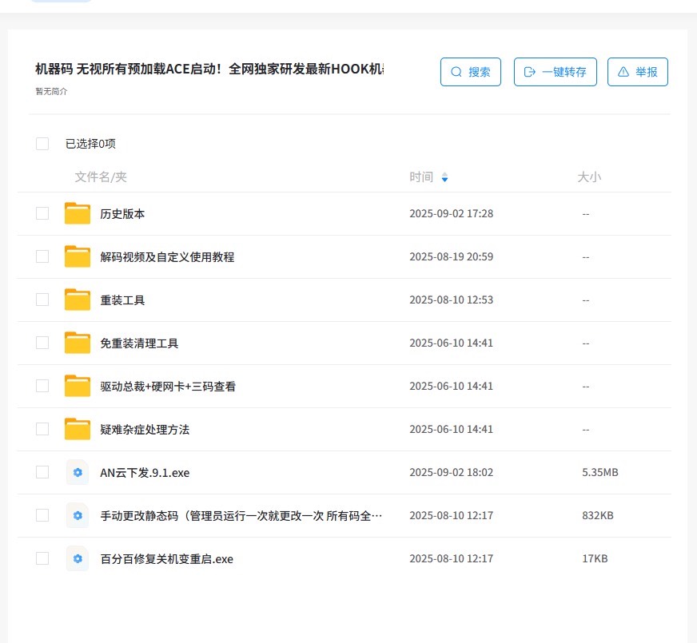This screenshot has height=643, width=697.
Task: Click the folder icon for 历史版本
Action: click(78, 214)
